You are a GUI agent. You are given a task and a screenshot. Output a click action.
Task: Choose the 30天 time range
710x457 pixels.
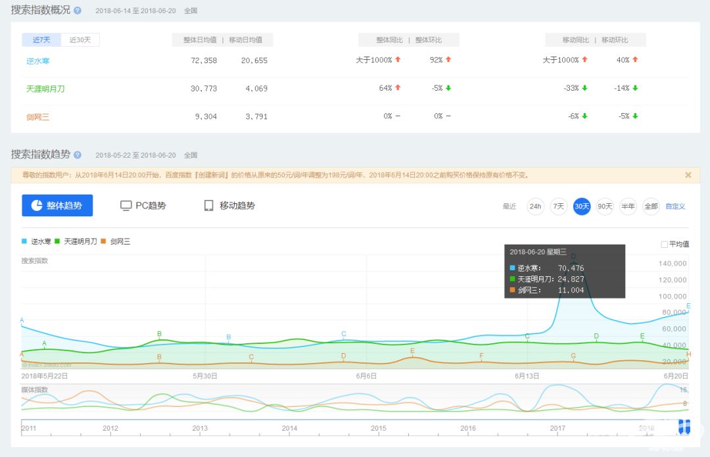582,206
